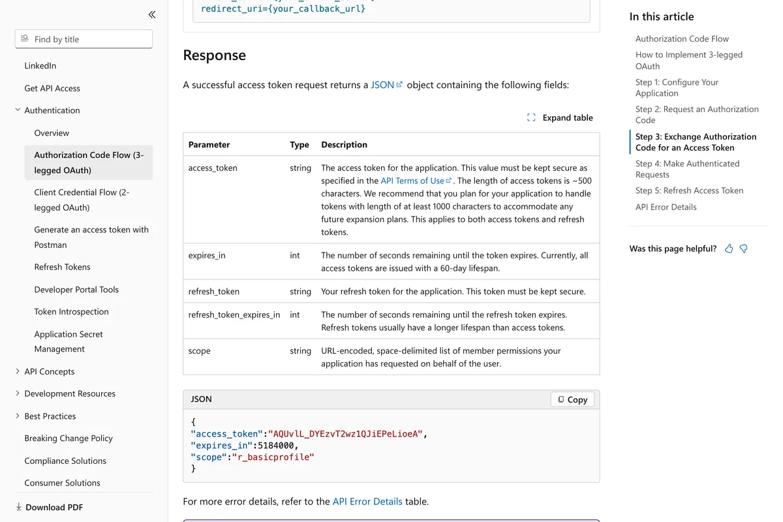Open Compliance Solutions in sidebar
This screenshot has width=783, height=522.
click(65, 461)
